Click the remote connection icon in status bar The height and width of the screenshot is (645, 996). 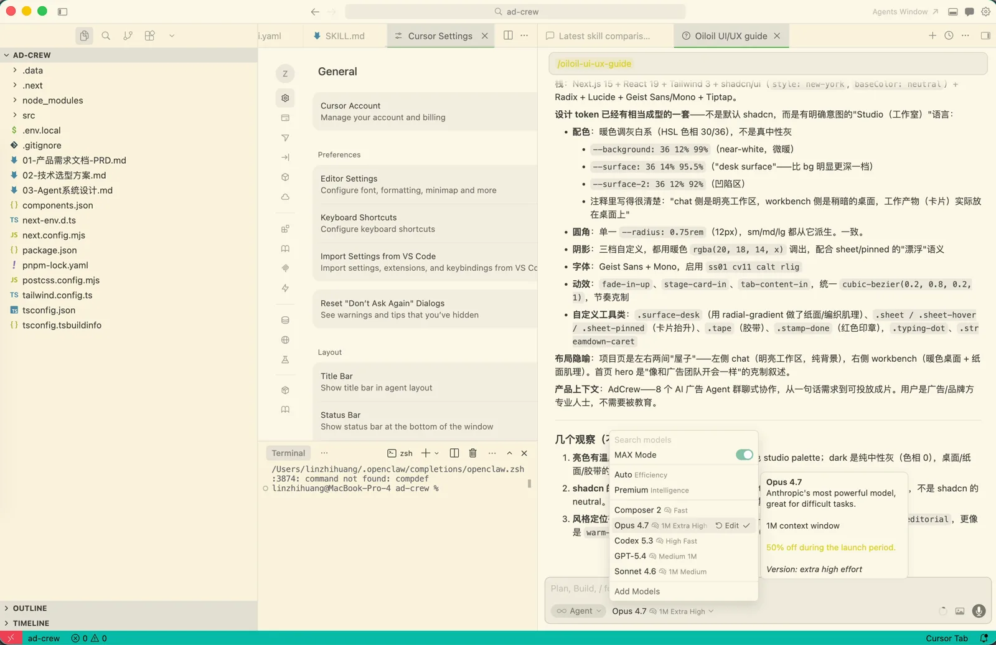click(x=11, y=638)
